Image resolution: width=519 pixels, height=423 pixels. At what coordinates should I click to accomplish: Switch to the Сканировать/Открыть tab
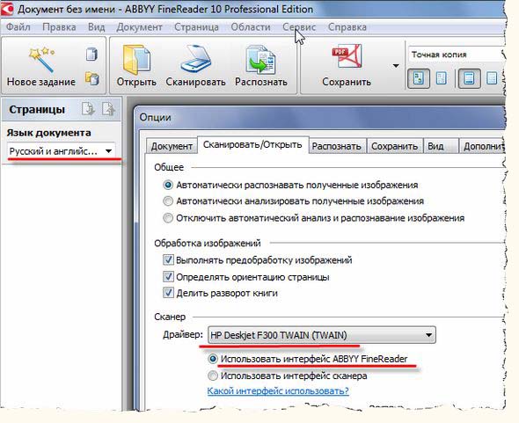252,144
